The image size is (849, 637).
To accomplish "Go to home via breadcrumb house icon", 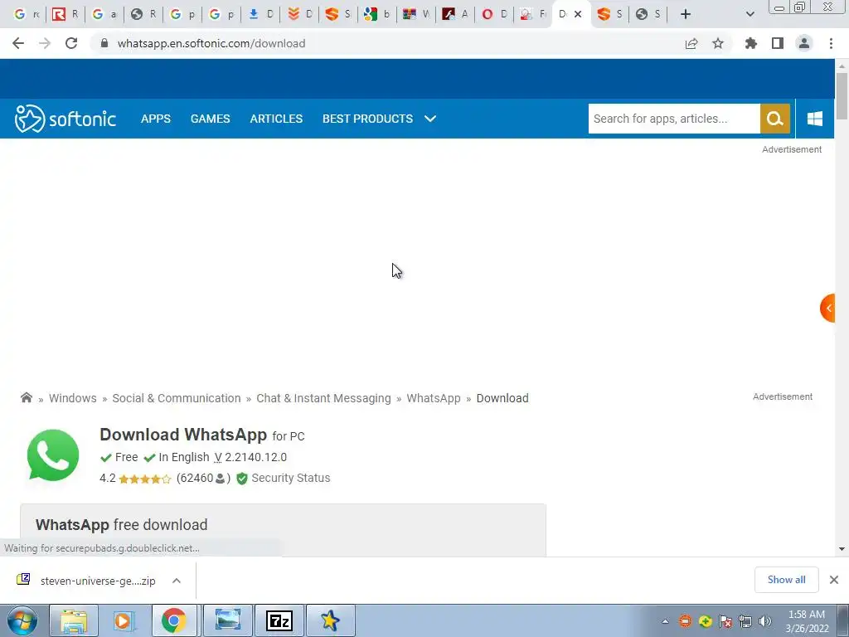I will click(x=26, y=397).
